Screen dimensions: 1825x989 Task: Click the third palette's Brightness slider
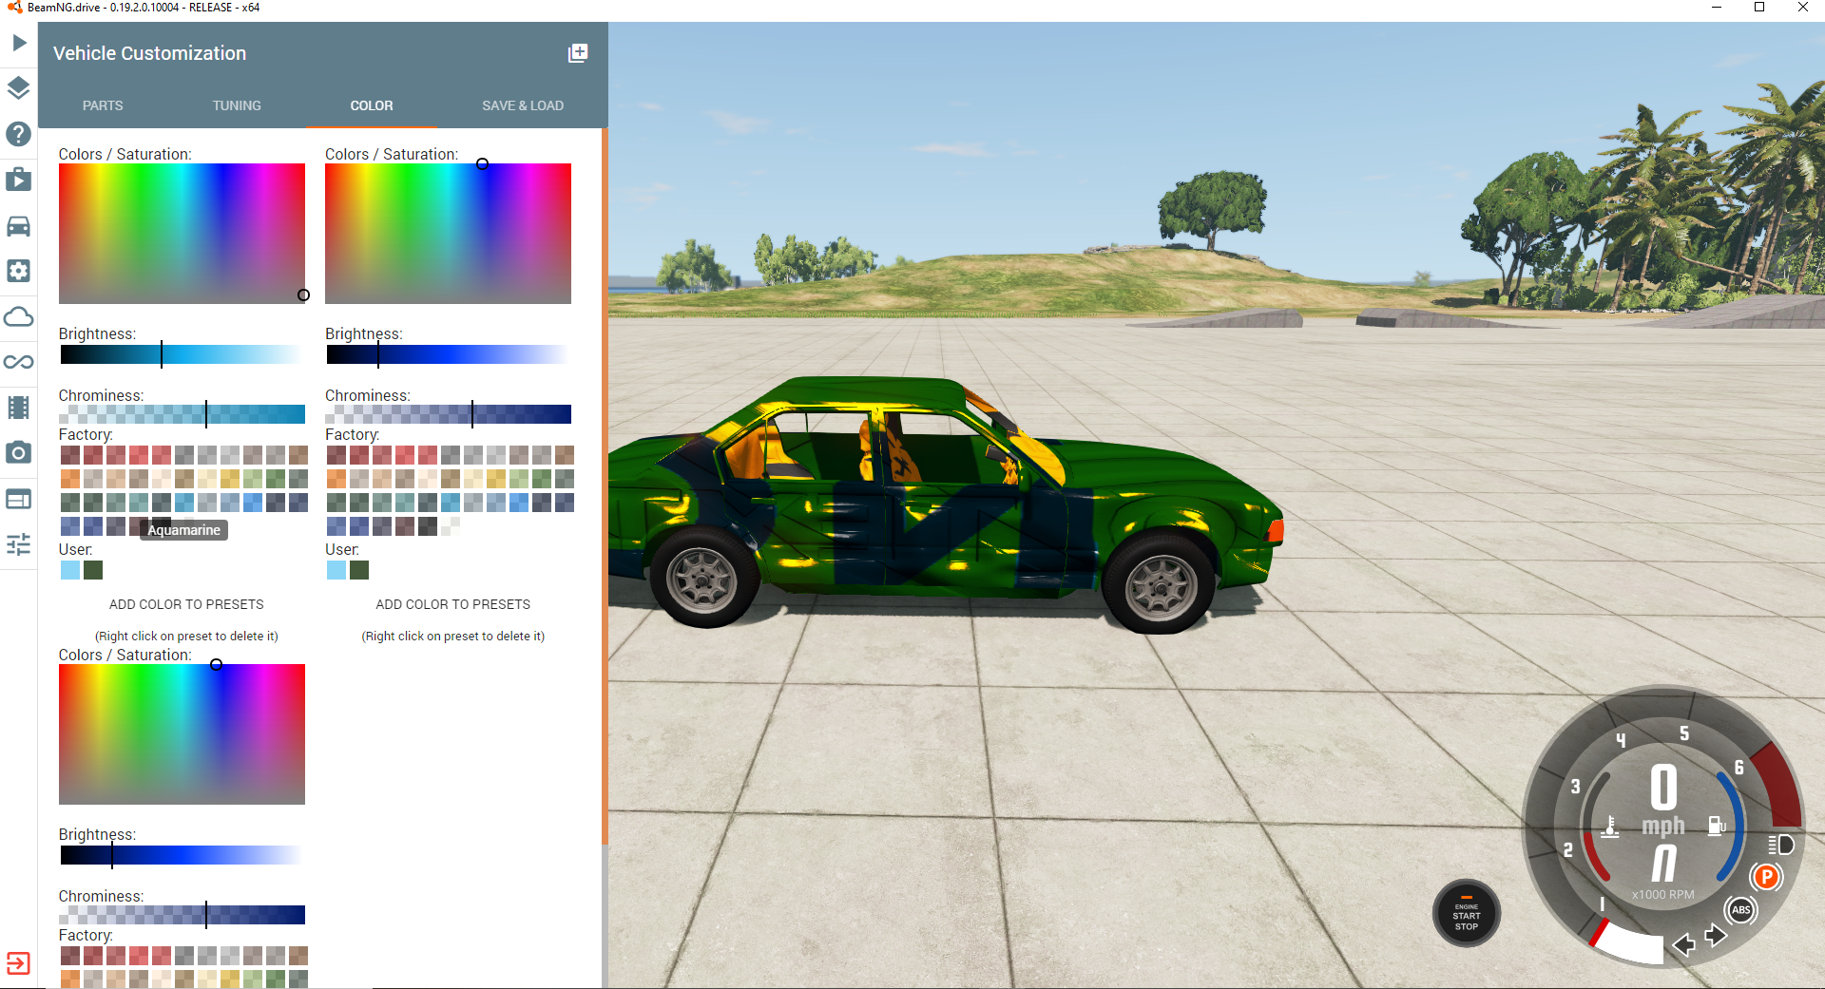tap(182, 855)
